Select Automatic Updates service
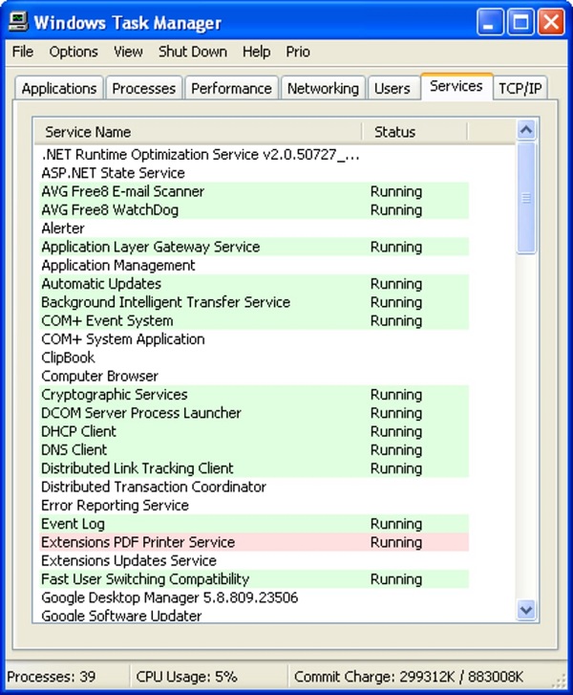Screen dimensions: 573x695 (x=254, y=284)
